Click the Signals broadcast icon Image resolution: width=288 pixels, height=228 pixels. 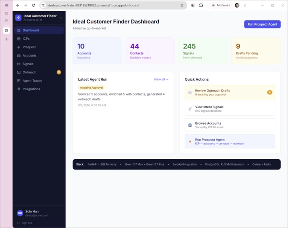[x=19, y=64]
